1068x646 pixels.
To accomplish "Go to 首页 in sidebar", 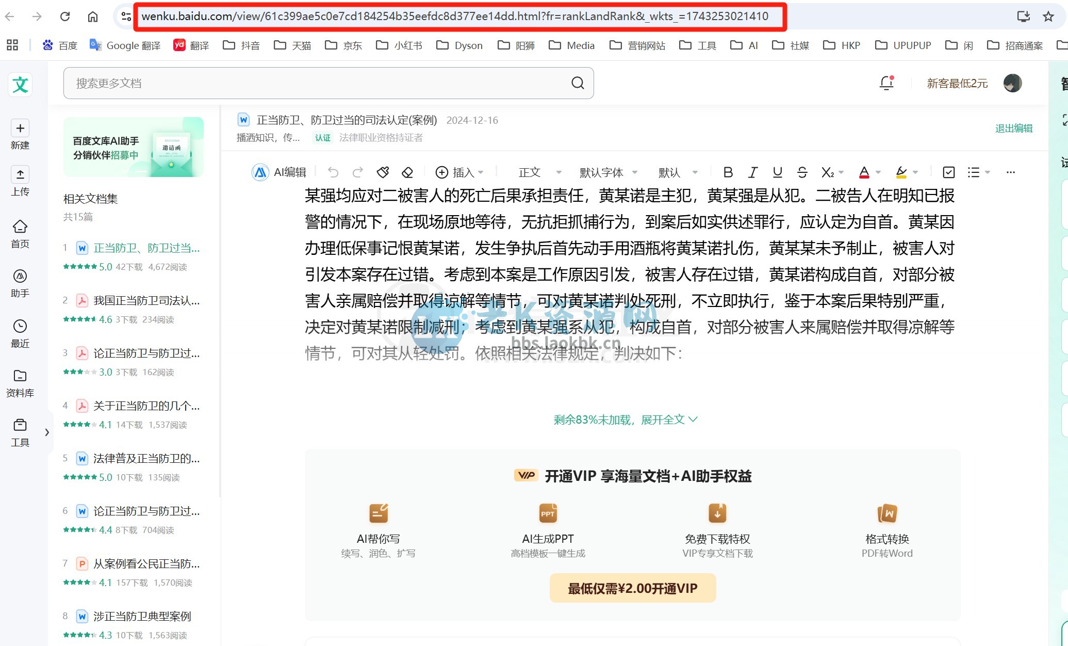I will pyautogui.click(x=20, y=234).
